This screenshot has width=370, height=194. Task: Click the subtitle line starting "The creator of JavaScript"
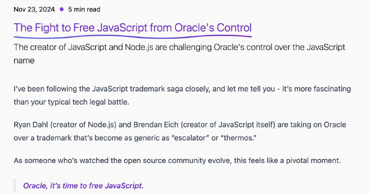click(x=179, y=47)
